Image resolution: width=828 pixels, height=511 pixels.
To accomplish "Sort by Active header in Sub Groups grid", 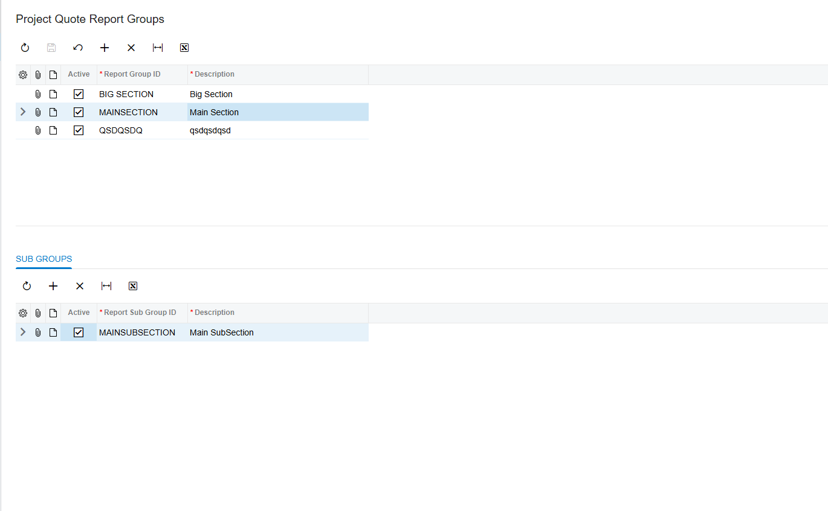I will click(79, 313).
